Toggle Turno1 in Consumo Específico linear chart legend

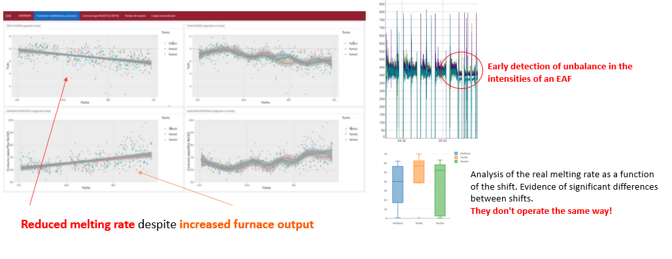(x=170, y=128)
